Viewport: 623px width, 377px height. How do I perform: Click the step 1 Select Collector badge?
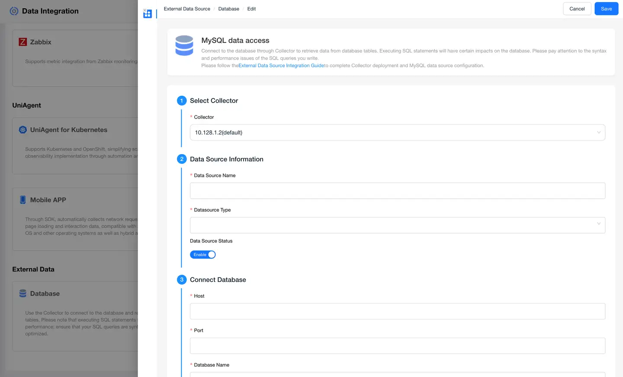tap(182, 101)
